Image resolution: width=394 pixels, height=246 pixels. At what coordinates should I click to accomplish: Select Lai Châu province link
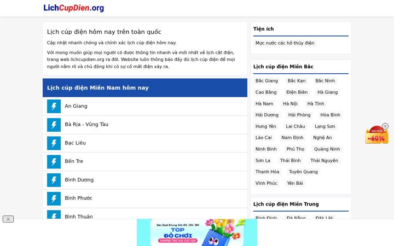click(x=296, y=126)
